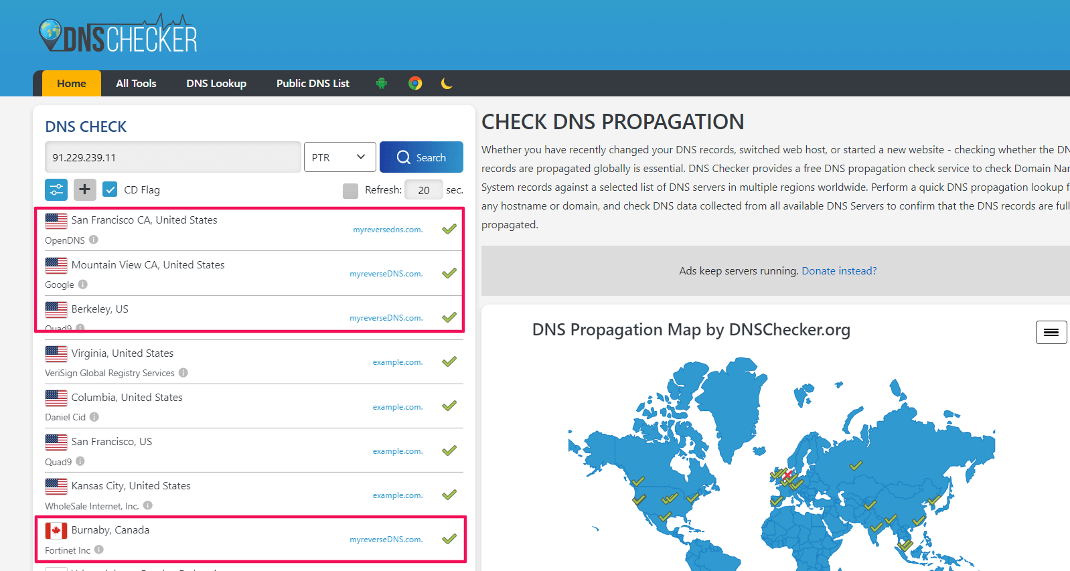Click the Canada flag for Burnaby
This screenshot has width=1070, height=571.
tap(56, 531)
